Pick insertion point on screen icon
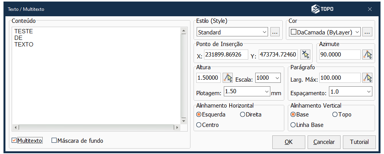The image size is (384, 154). point(305,55)
